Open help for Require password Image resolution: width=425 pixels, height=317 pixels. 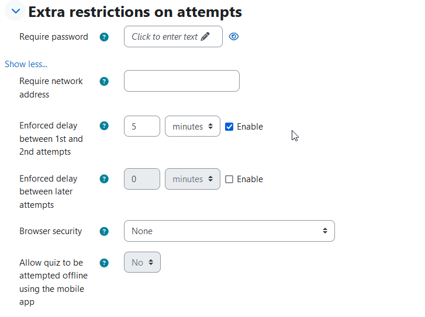(x=104, y=37)
